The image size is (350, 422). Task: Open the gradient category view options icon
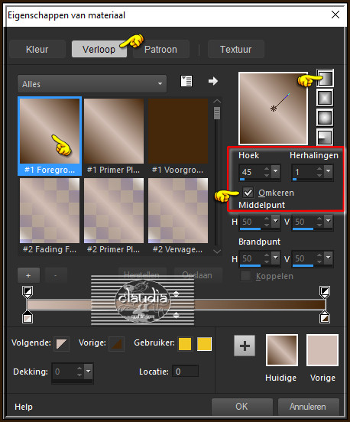click(186, 81)
